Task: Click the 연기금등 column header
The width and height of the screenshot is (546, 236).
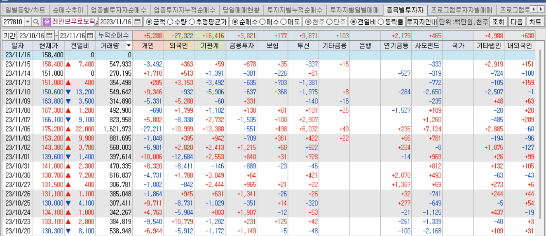Action: click(396, 46)
